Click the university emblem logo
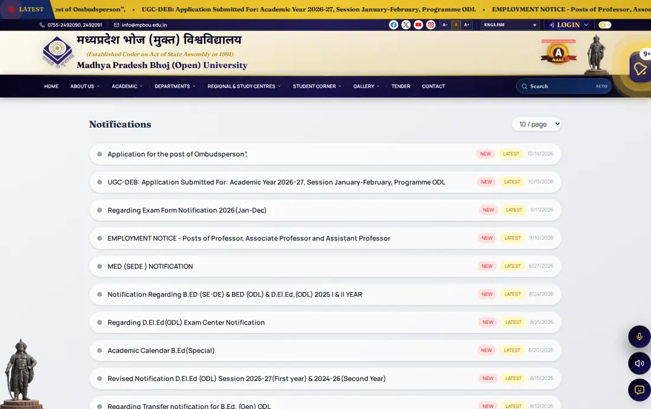The height and width of the screenshot is (409, 651). click(58, 52)
